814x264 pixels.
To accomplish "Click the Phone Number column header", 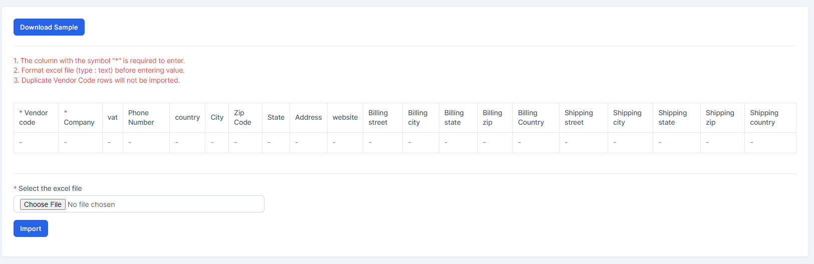I will [x=141, y=118].
